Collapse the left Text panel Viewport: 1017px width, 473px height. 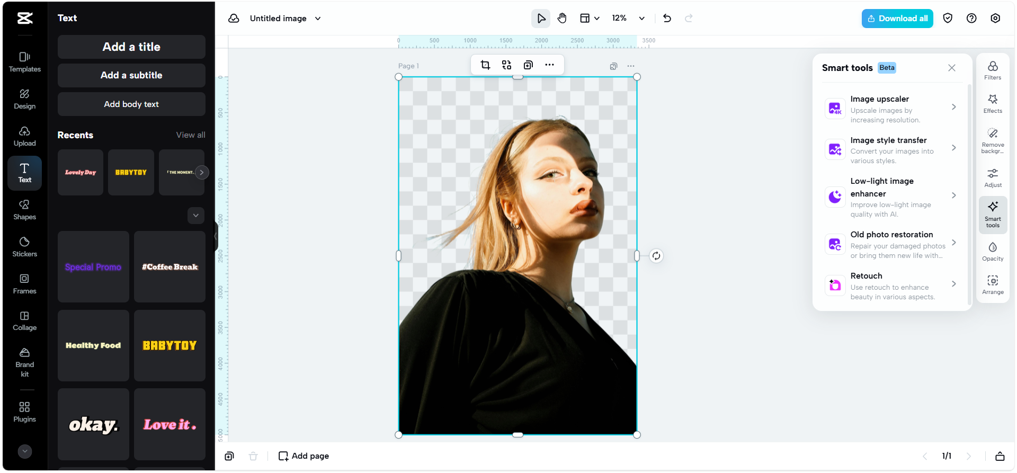click(x=216, y=236)
